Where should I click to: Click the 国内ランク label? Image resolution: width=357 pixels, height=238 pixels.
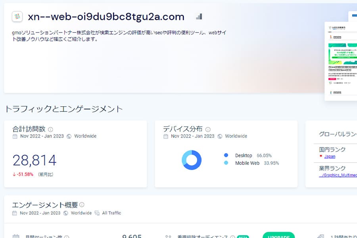tap(332, 150)
